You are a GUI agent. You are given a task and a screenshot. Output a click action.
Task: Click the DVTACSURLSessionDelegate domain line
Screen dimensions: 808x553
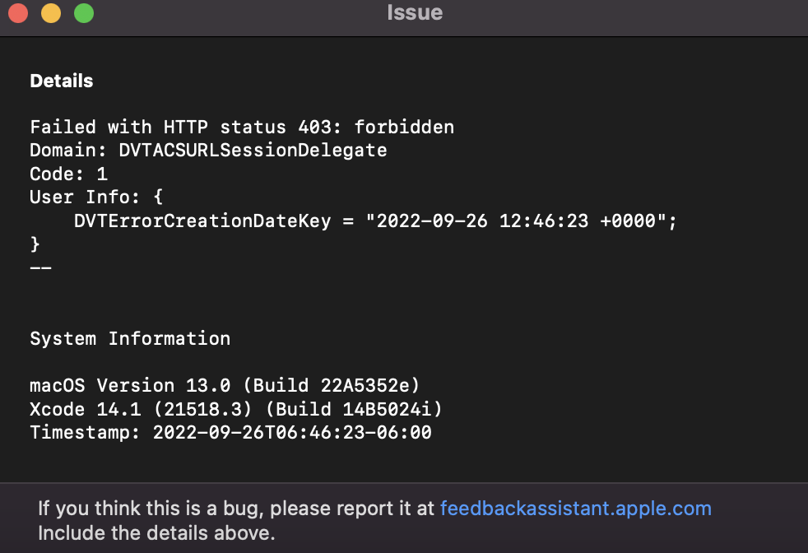(x=208, y=151)
